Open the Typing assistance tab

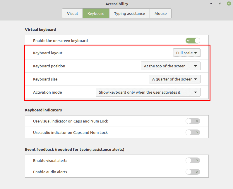[x=129, y=13]
